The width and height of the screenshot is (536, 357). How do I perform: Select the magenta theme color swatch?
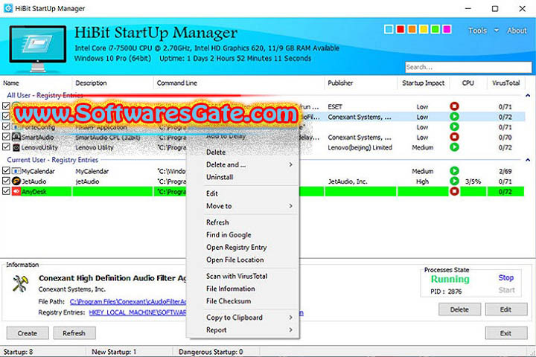coord(447,30)
